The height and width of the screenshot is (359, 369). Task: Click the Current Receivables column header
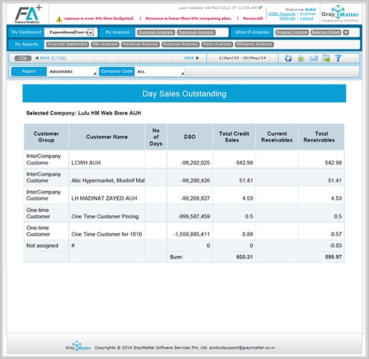coord(277,137)
